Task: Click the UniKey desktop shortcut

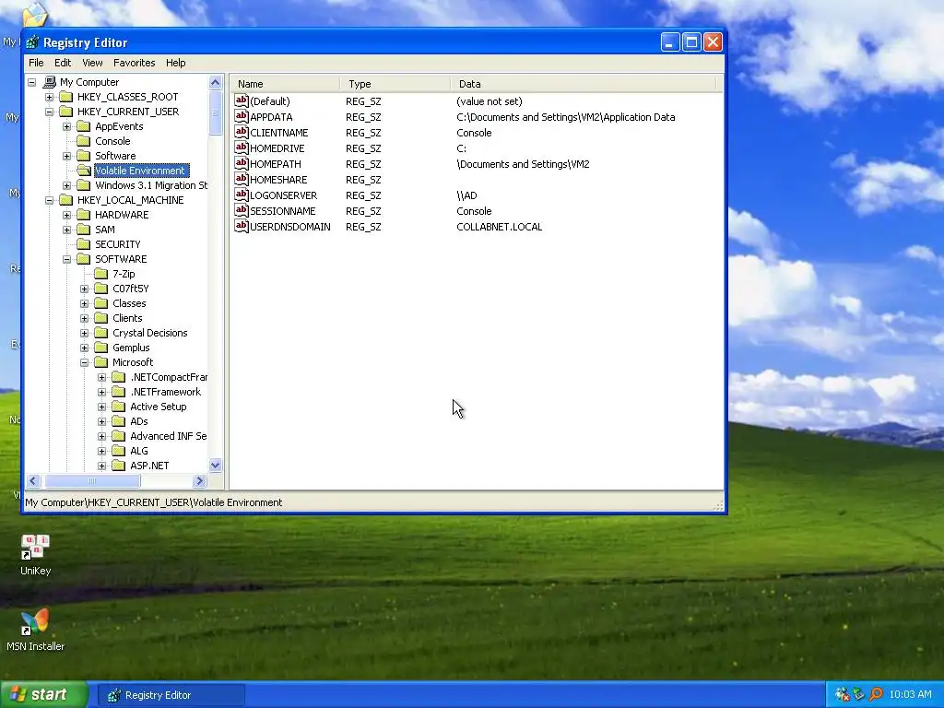Action: coord(36,555)
